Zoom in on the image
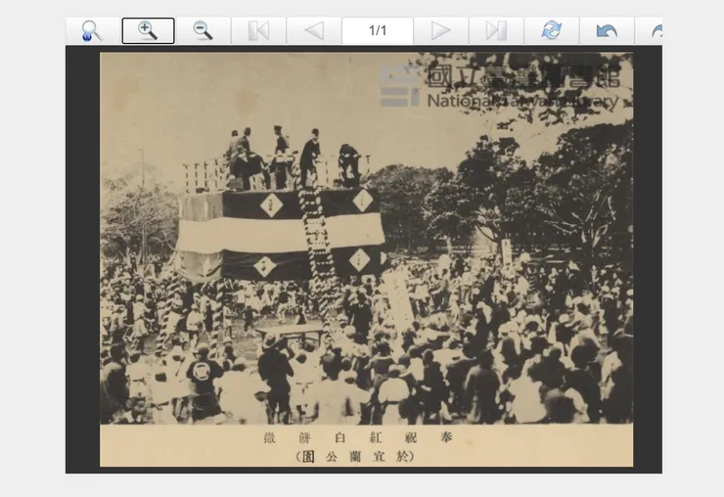724x497 pixels. point(148,31)
